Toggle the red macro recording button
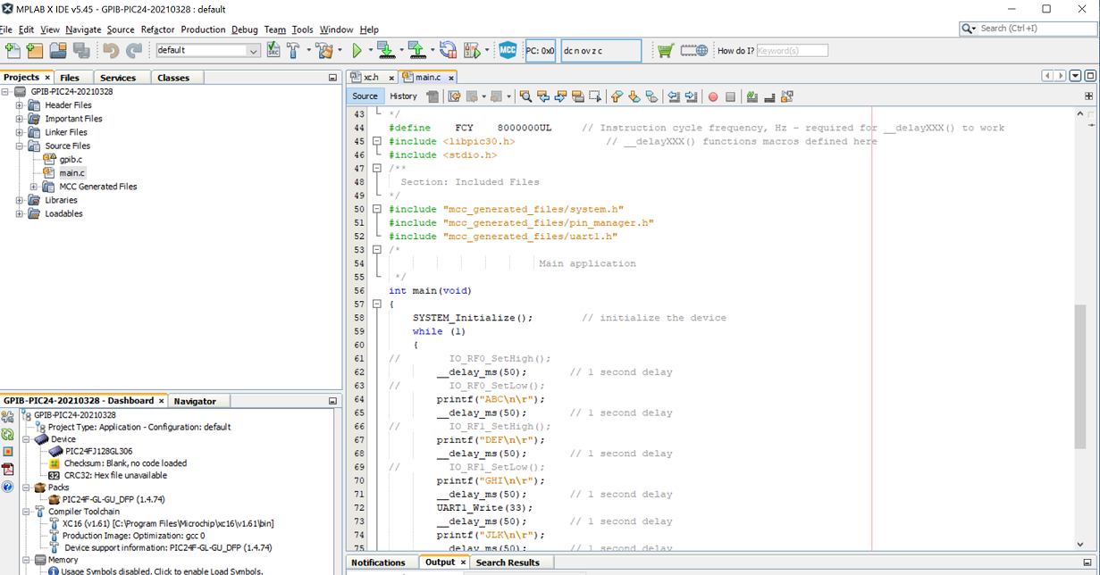1100x575 pixels. (713, 96)
